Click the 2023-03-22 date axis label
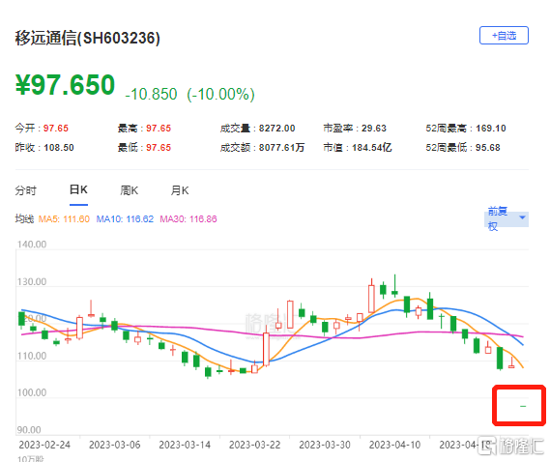 coord(255,445)
